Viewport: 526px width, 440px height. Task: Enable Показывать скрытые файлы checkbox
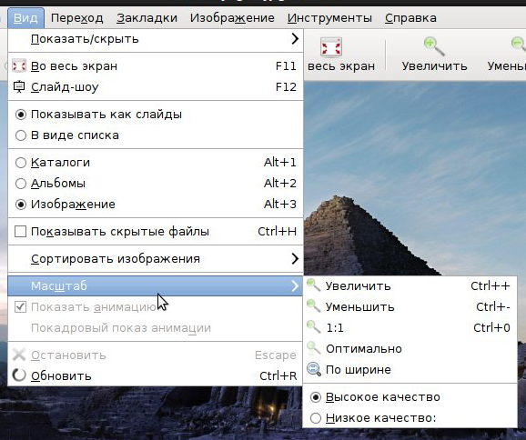[20, 231]
